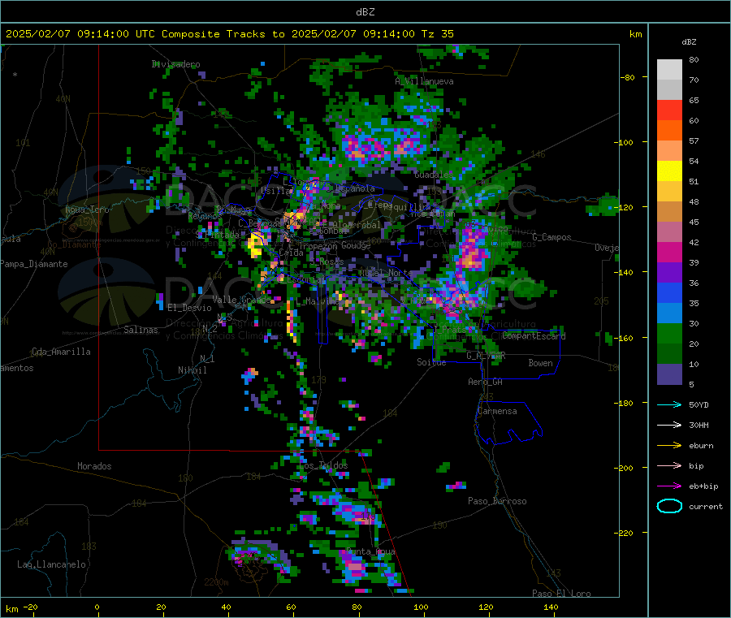Click the Paso_Barroso map label

(497, 501)
